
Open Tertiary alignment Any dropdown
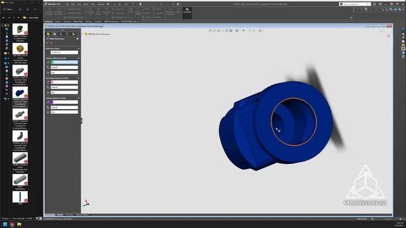click(x=64, y=112)
